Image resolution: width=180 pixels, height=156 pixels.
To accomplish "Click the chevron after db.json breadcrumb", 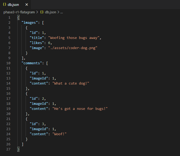I will tap(58, 12).
